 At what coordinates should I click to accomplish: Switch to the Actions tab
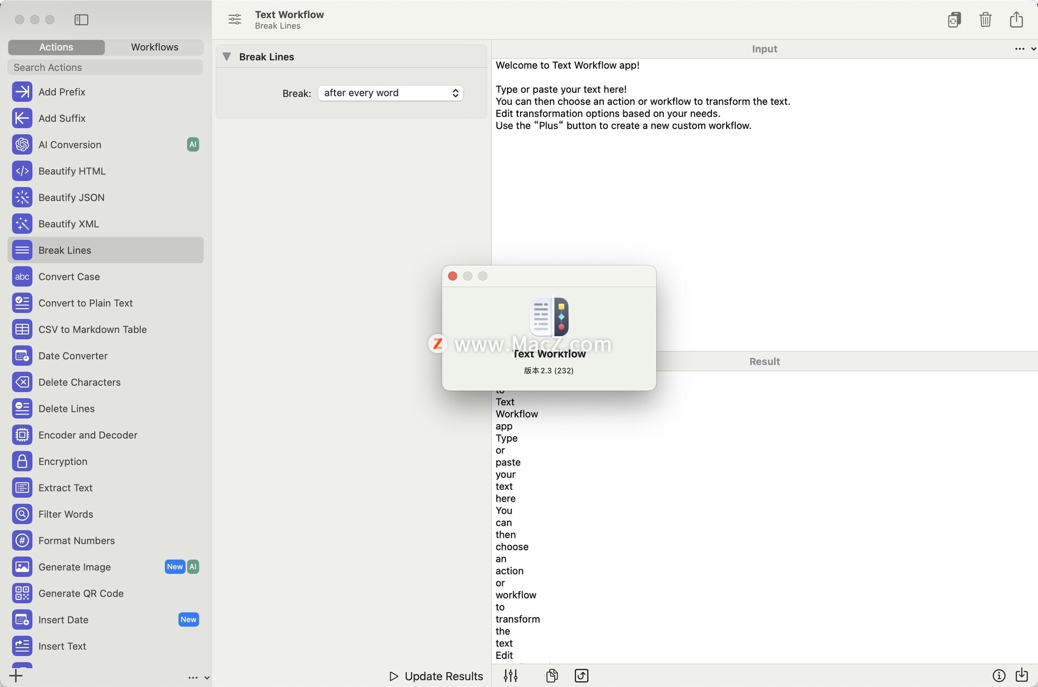56,47
